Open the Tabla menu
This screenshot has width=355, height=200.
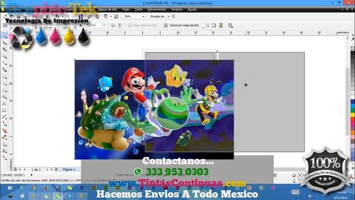tap(138, 9)
